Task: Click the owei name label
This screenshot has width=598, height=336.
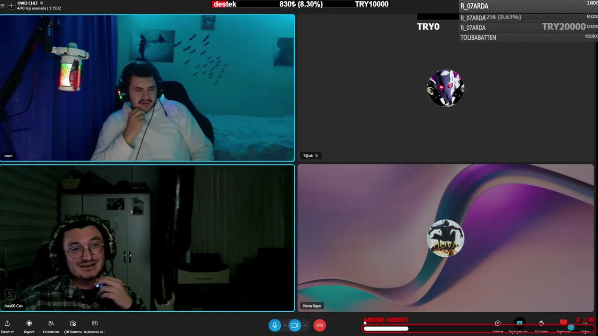Action: 8,156
